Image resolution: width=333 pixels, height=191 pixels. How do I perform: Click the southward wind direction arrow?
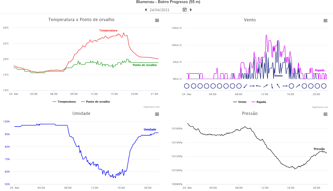(272, 86)
